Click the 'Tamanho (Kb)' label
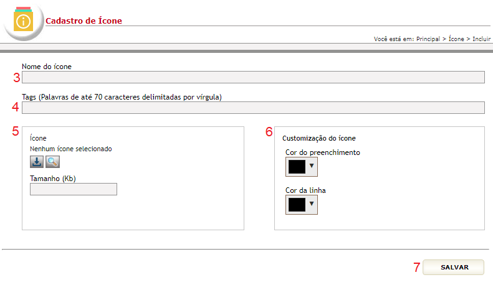Image resolution: width=493 pixels, height=285 pixels. [53, 179]
